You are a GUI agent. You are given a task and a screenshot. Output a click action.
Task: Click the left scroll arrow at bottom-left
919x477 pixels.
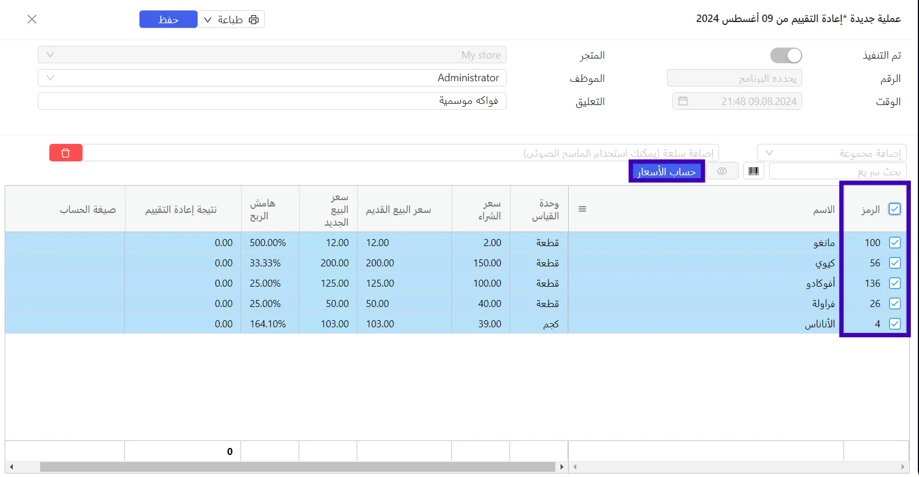coord(11,467)
